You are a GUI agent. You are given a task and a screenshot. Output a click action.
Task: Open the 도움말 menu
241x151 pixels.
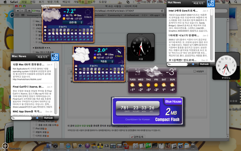[103, 2]
